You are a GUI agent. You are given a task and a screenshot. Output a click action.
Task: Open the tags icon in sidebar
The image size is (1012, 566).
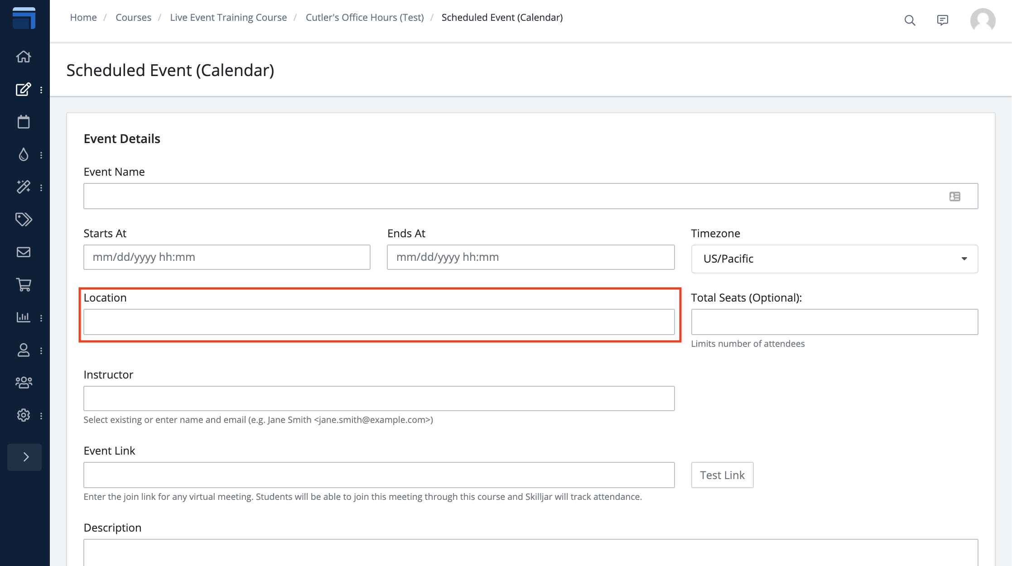point(24,220)
